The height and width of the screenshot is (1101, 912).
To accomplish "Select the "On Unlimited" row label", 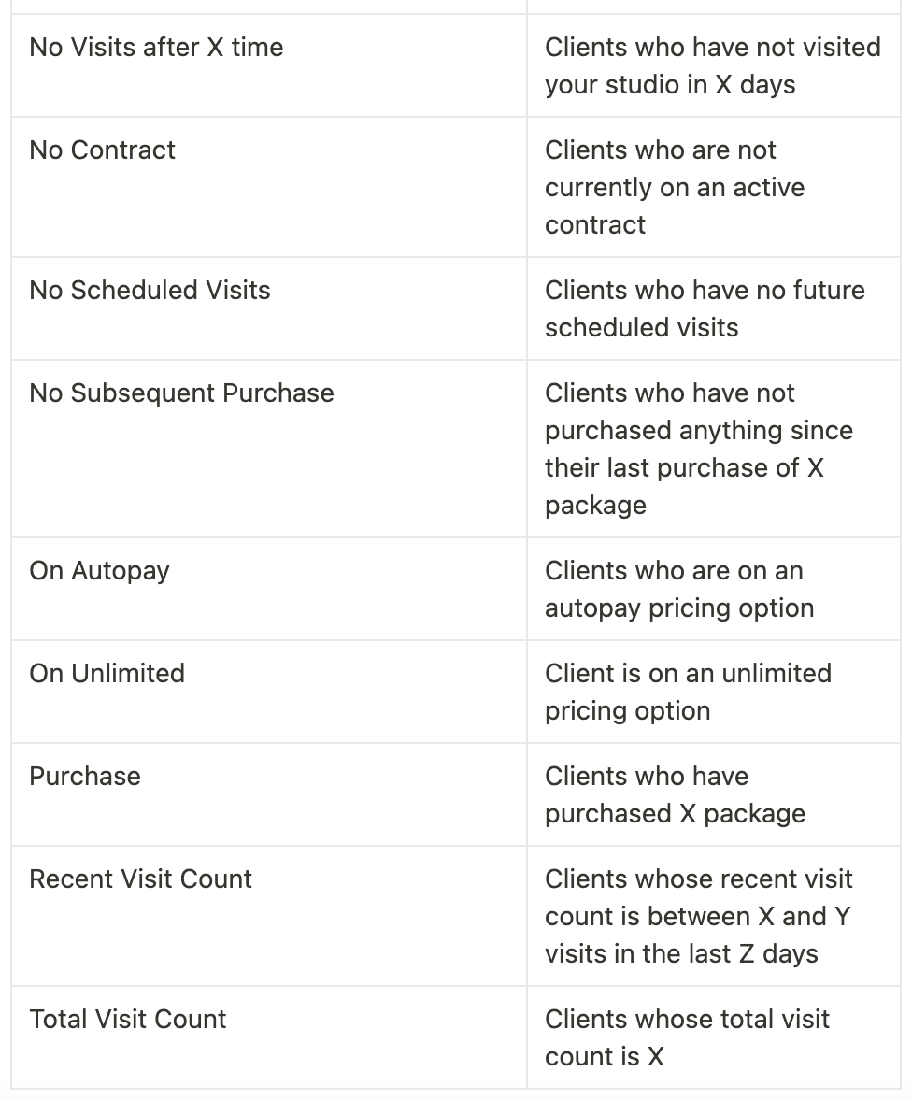I will [107, 673].
